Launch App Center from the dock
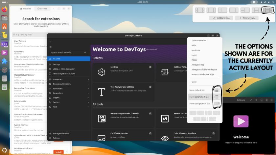 [x=4, y=27]
